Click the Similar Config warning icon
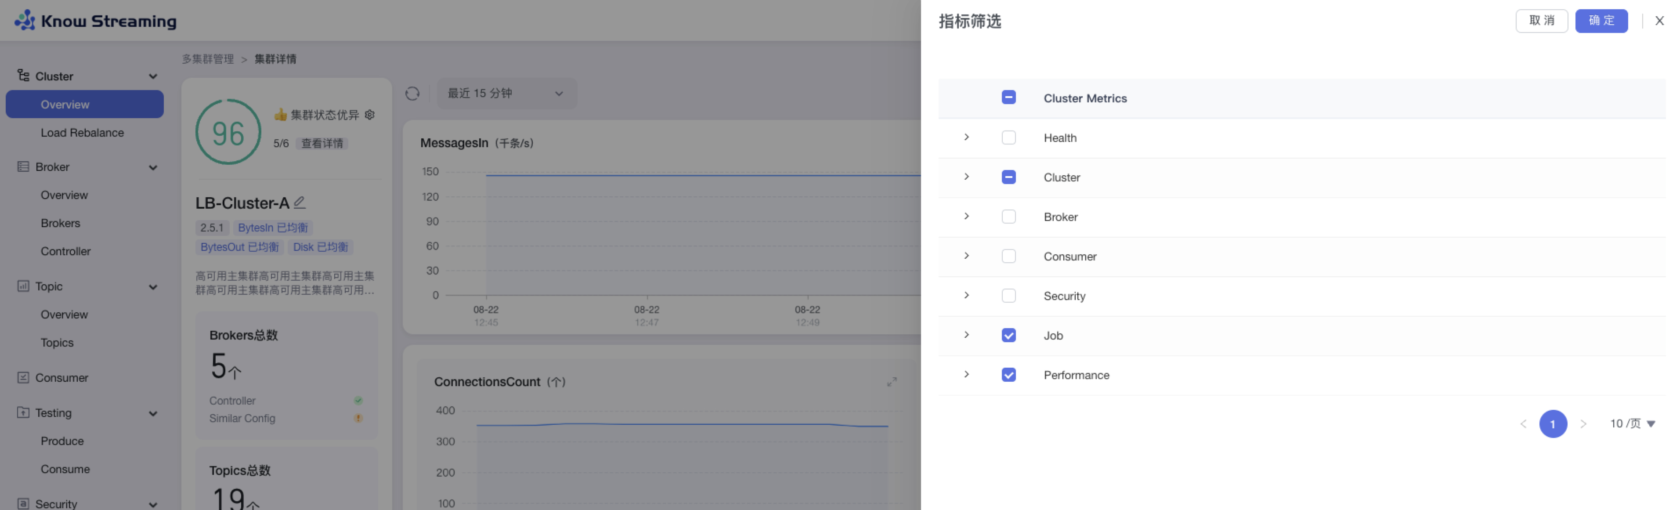 (358, 419)
